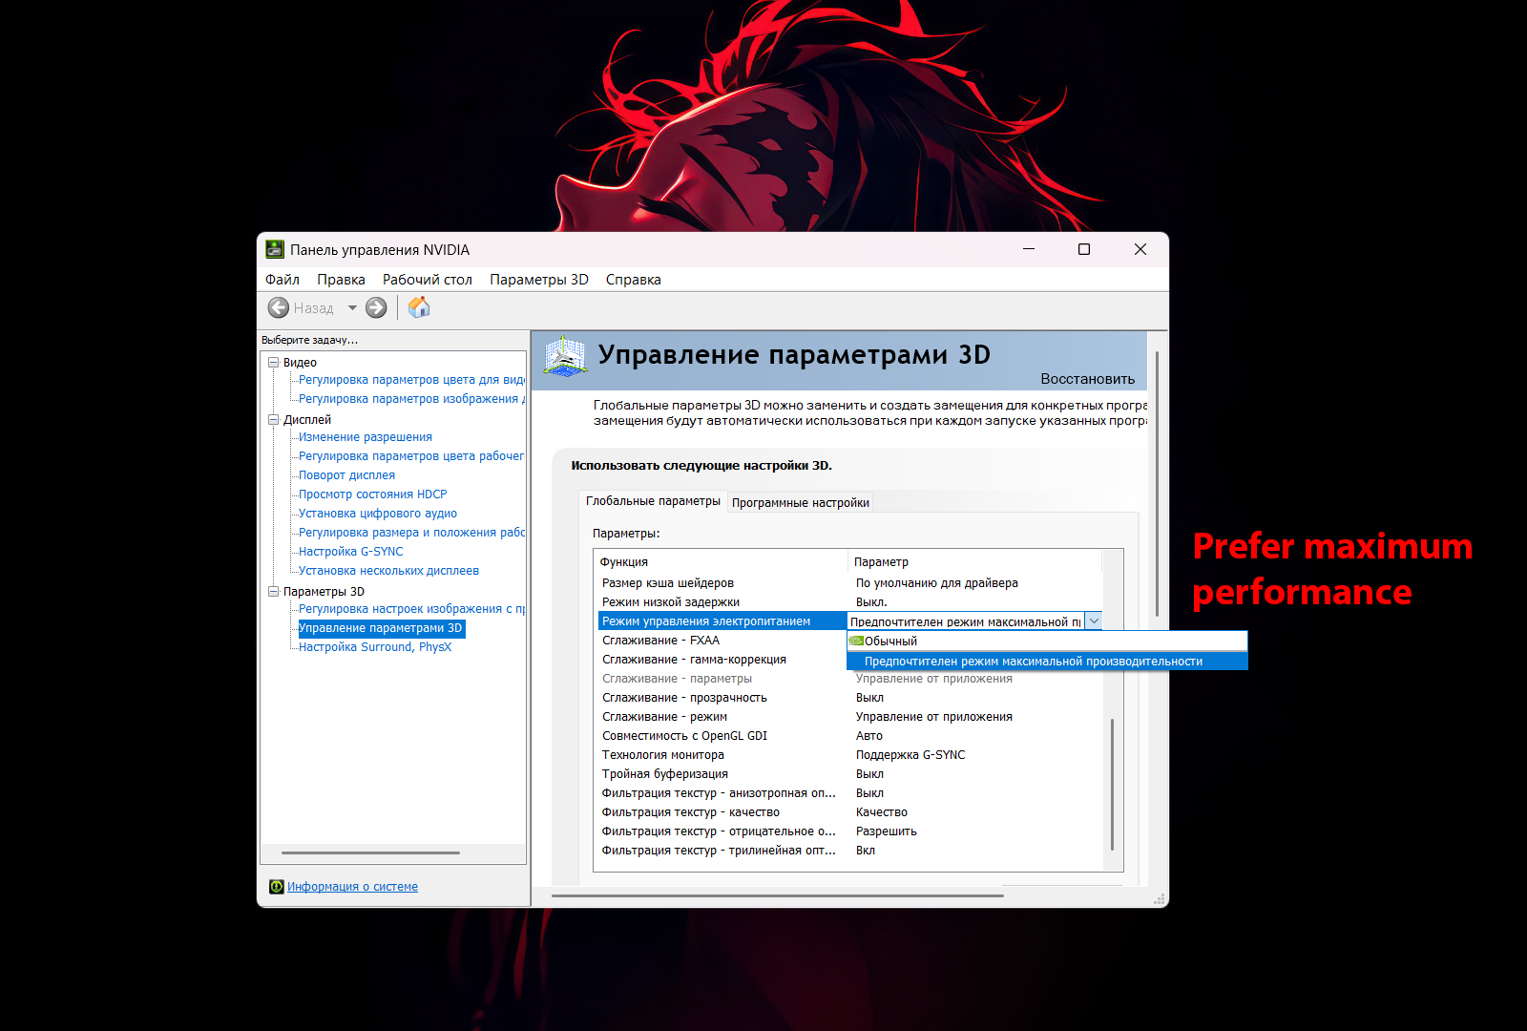
Task: Select Фильтрация текстур - анизотропная оптимизация row
Action: pyautogui.click(x=850, y=793)
